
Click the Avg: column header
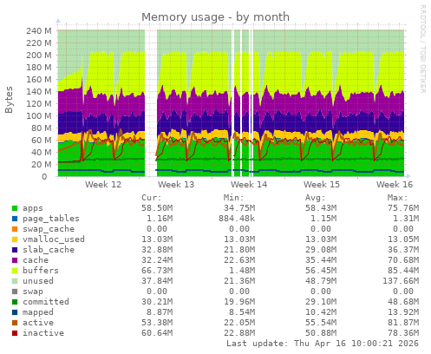pos(316,198)
